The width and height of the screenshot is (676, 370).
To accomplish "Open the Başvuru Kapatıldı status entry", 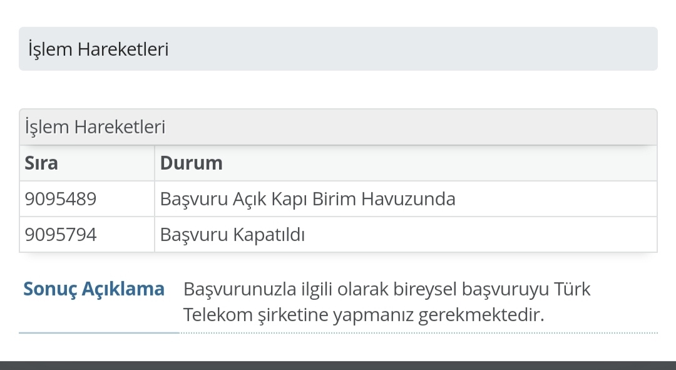I will pos(232,235).
